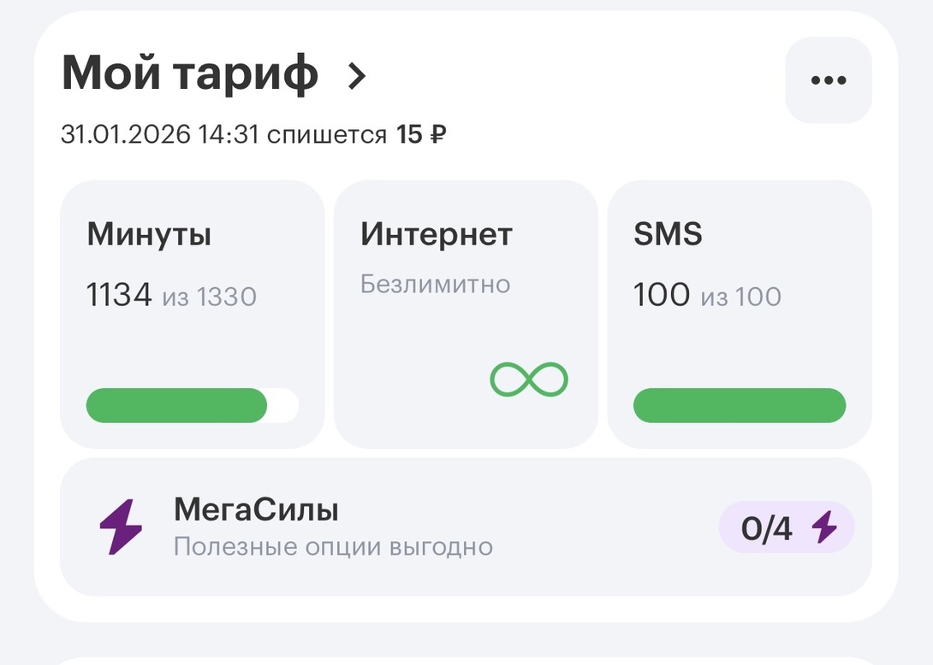Tap the 100 remaining SMS value

661,296
